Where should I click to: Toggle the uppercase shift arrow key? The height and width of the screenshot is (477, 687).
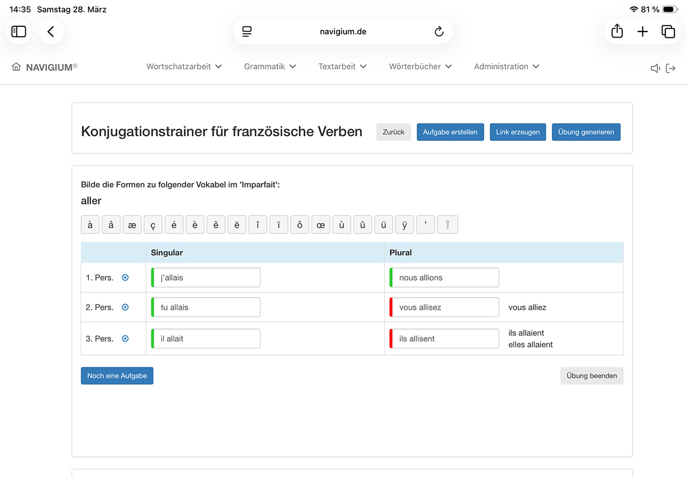click(448, 225)
